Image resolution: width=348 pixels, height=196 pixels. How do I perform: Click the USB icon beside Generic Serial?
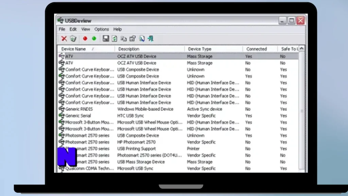[62, 116]
